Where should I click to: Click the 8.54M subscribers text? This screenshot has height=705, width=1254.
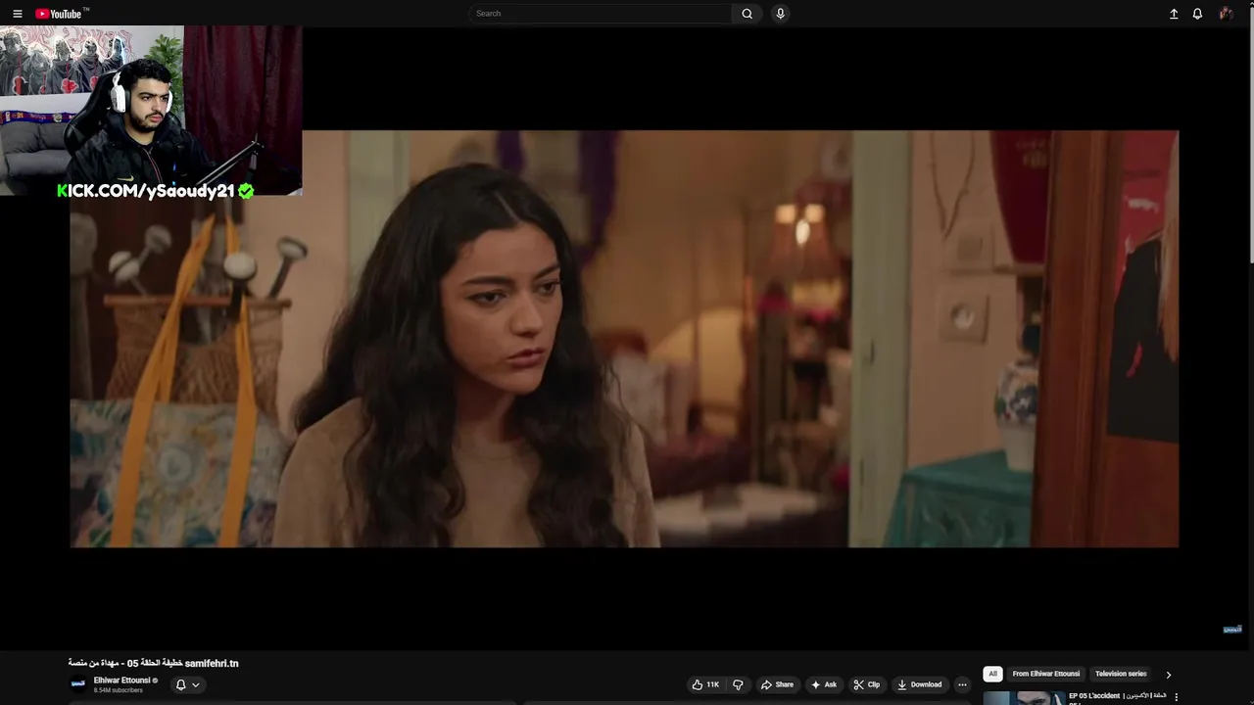pos(118,690)
